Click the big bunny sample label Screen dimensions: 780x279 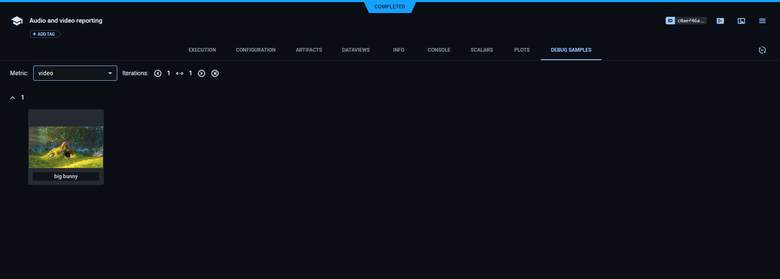[66, 176]
